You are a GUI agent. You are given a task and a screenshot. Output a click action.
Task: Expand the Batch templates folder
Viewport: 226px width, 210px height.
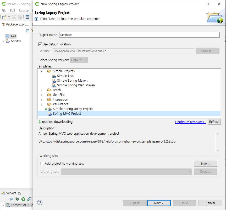coord(42,90)
